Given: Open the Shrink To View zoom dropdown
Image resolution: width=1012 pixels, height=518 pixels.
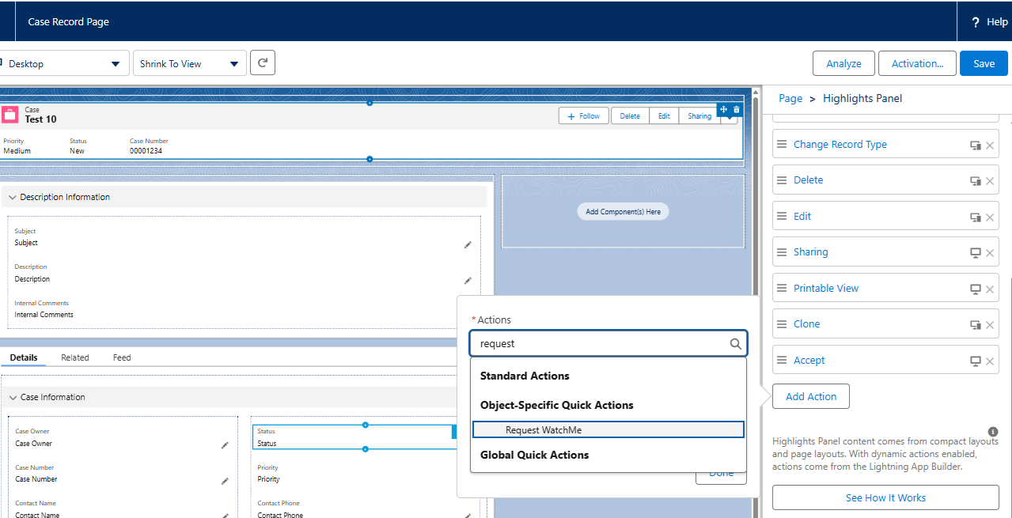Looking at the screenshot, I should (x=190, y=63).
